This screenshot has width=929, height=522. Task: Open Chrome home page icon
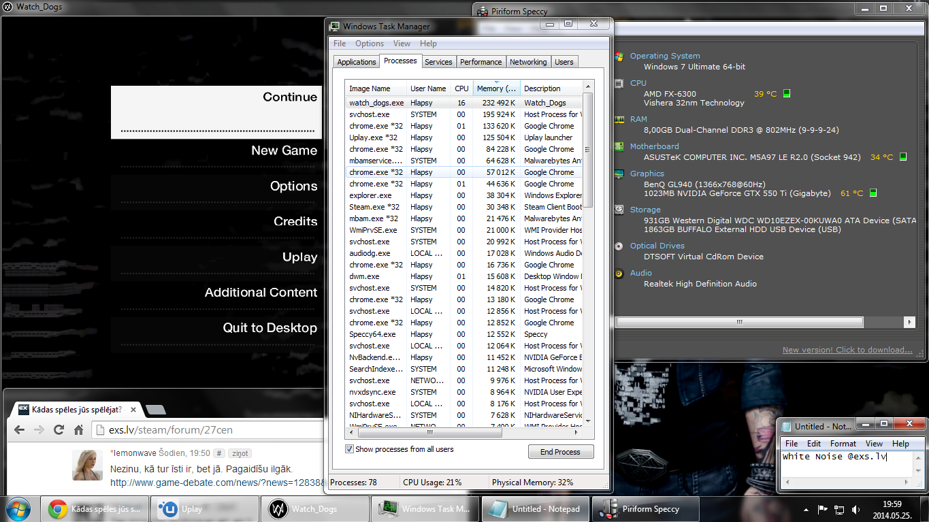click(x=79, y=429)
